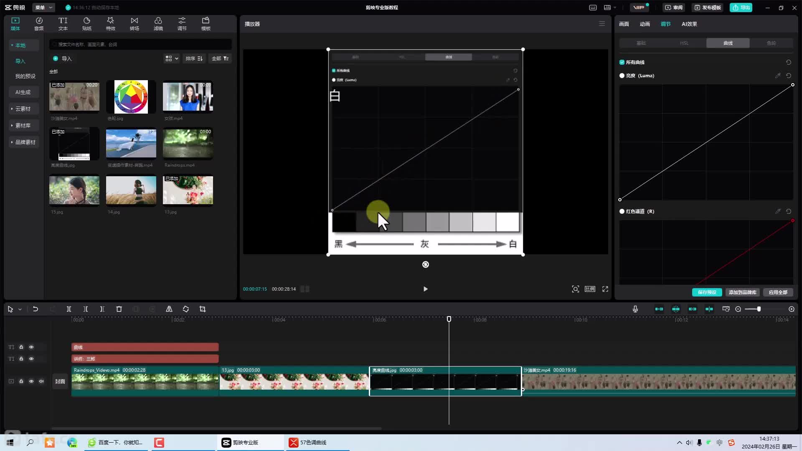Open the 音频 audio panel
Image resolution: width=802 pixels, height=451 pixels.
point(39,24)
